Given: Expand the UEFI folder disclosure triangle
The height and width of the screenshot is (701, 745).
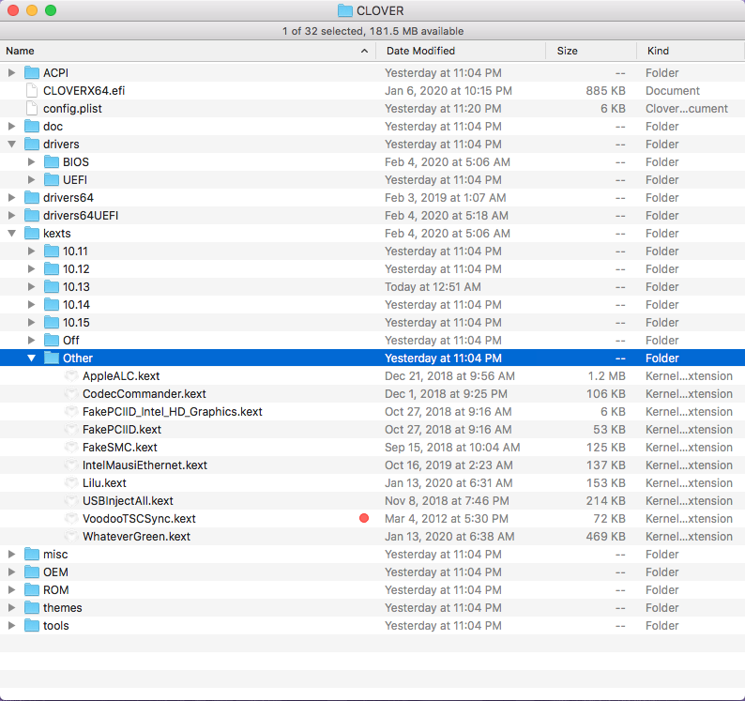Looking at the screenshot, I should tap(31, 179).
